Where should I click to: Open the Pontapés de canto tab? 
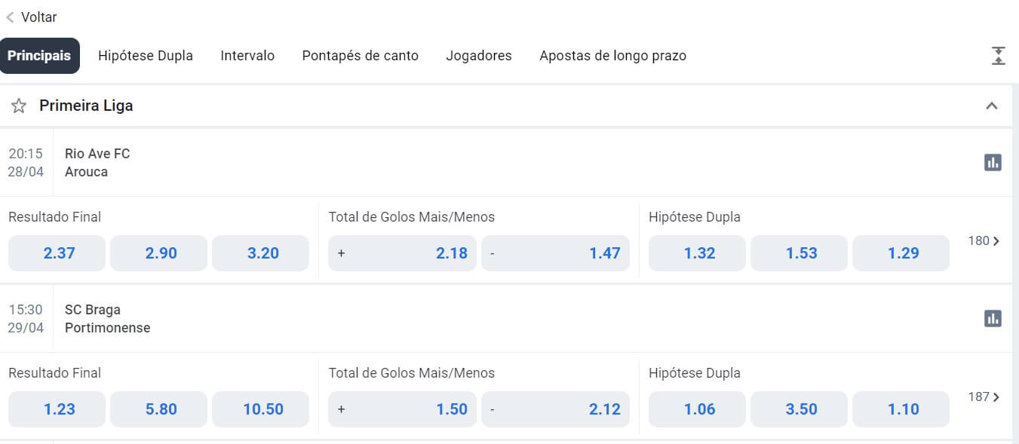pos(360,56)
